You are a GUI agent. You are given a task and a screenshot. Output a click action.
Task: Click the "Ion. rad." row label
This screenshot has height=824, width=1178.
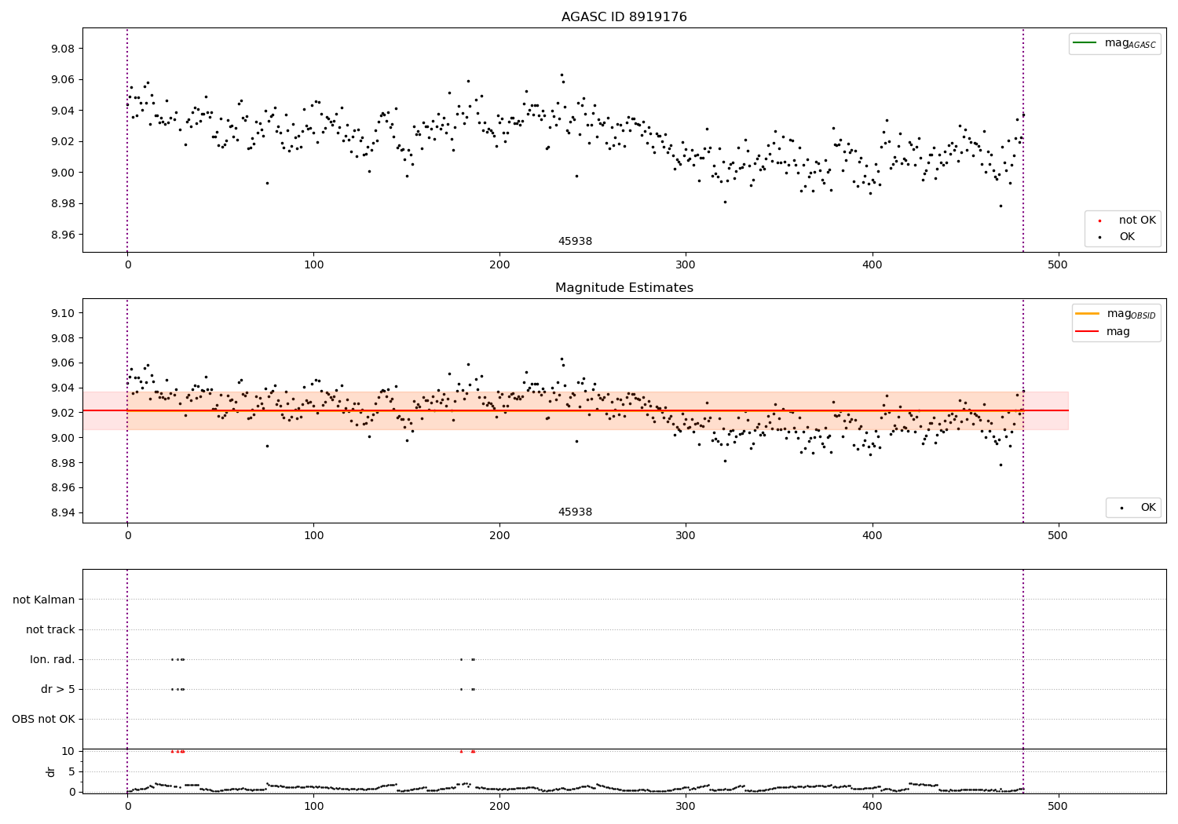tap(53, 659)
